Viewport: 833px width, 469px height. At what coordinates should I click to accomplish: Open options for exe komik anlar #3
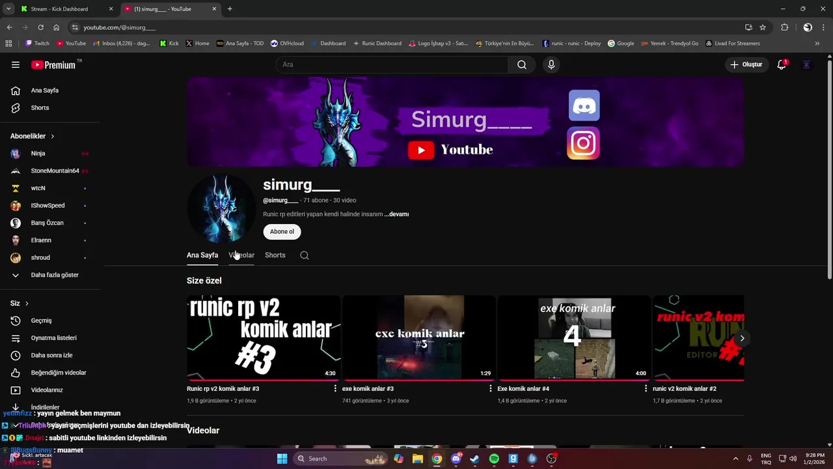[x=491, y=388]
